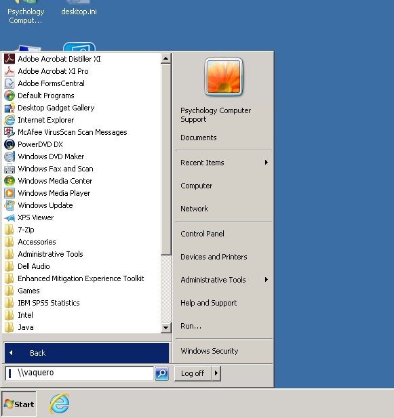Open Computer from Start menu
This screenshot has height=418, width=394.
197,186
